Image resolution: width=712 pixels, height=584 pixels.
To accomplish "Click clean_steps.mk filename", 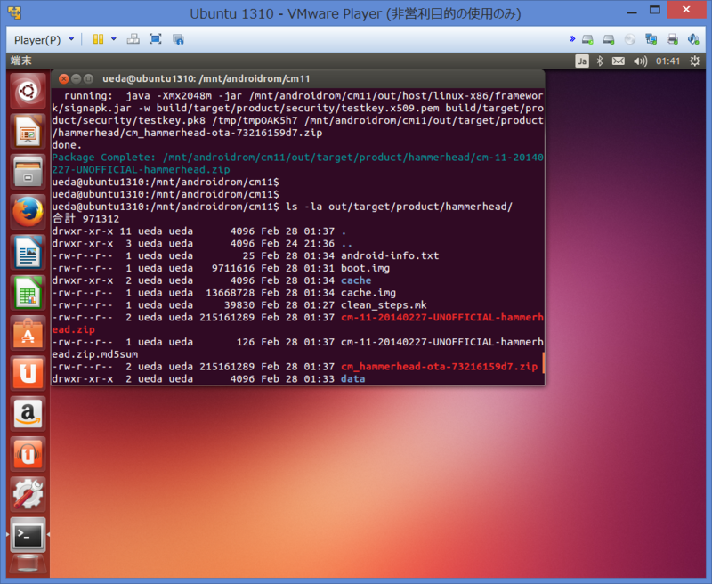I will (x=384, y=305).
